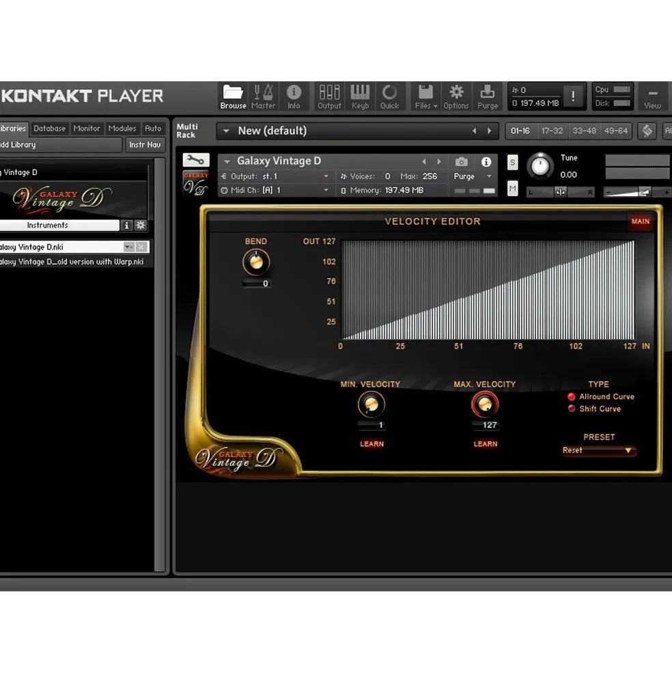Click the Tune knob
672x673 pixels.
pos(540,165)
